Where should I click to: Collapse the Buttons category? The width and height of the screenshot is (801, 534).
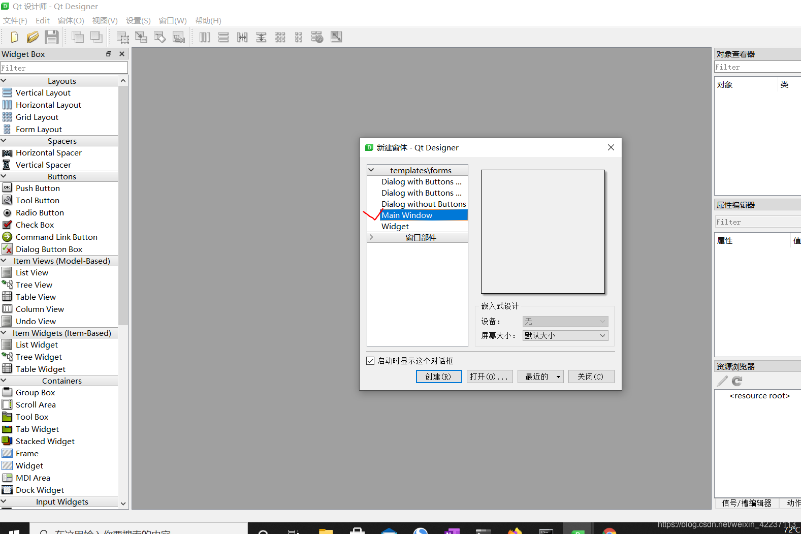pos(4,176)
